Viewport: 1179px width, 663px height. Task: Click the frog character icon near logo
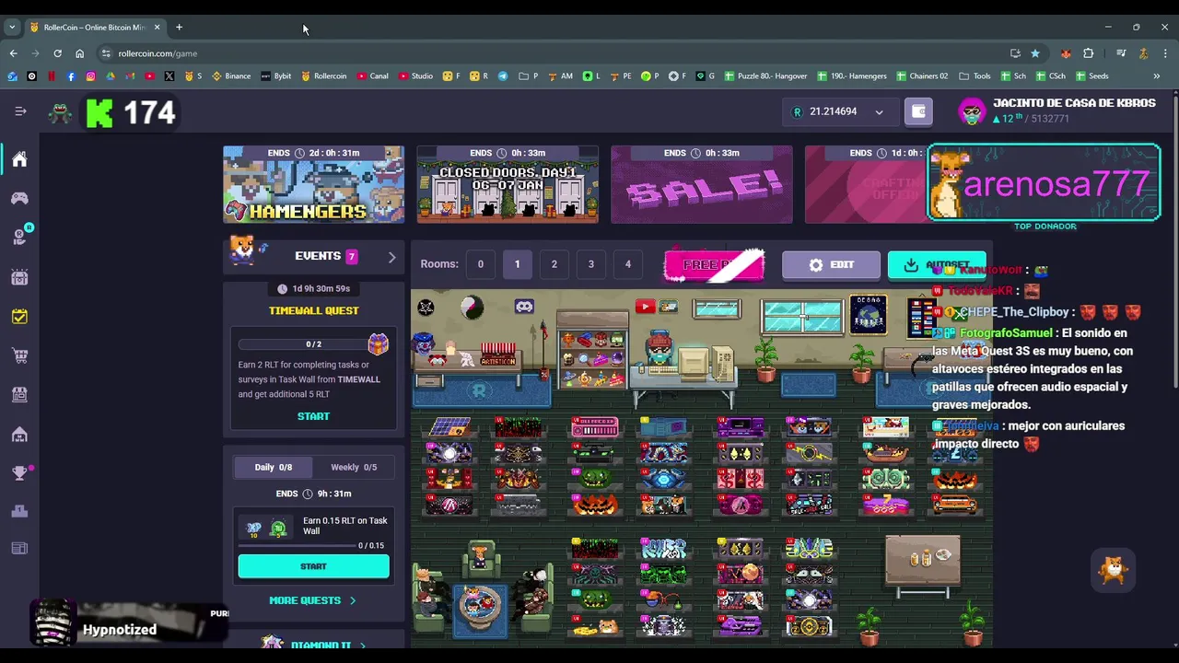(x=61, y=112)
